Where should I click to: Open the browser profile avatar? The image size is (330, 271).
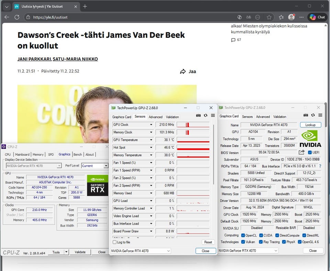(291, 17)
